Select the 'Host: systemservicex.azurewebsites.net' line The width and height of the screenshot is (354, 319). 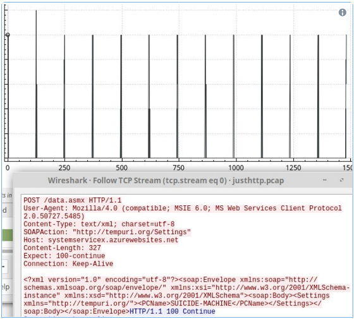[101, 240]
